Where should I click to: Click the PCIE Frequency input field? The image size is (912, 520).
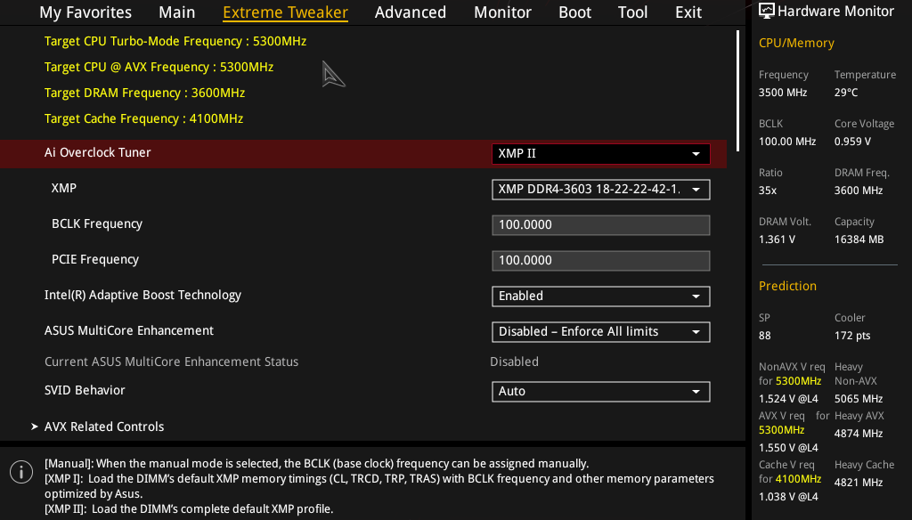tap(601, 261)
